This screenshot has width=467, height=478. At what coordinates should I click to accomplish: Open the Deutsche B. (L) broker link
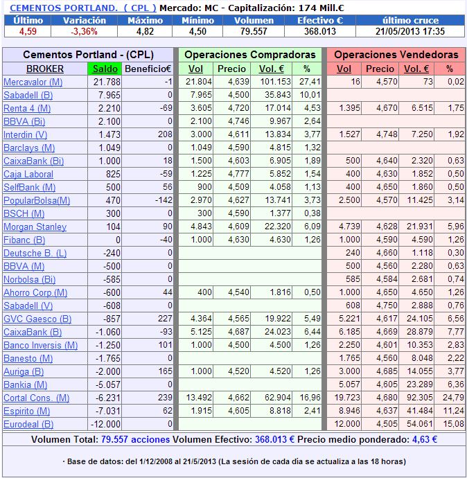35,253
